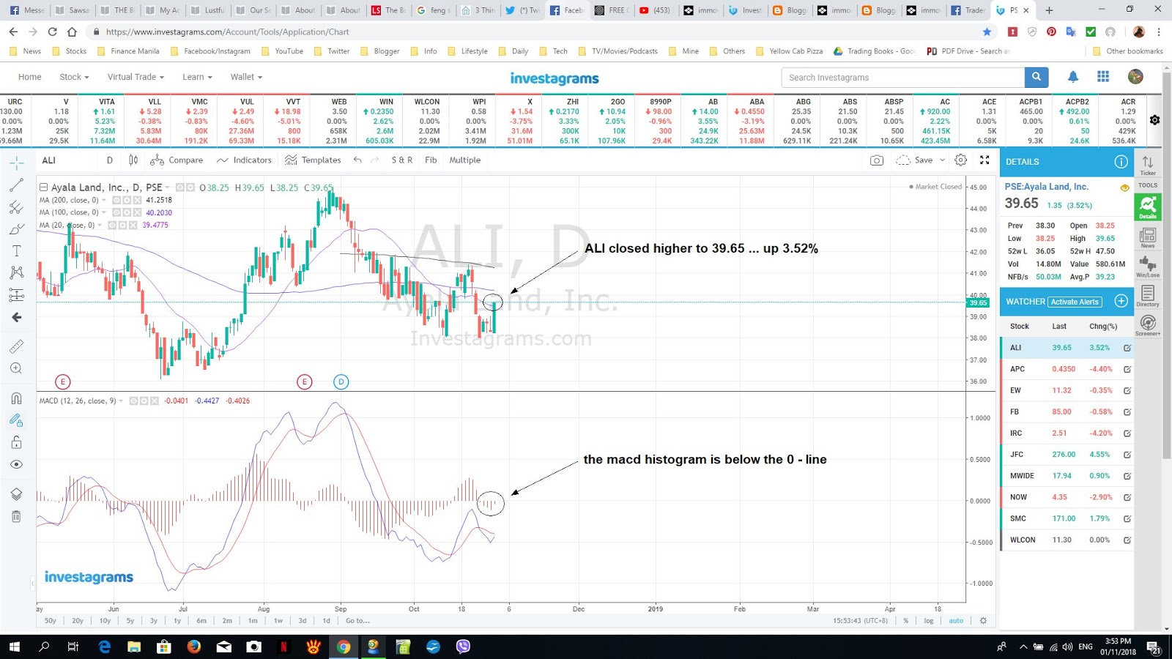Take a chart snapshot with camera icon

tap(876, 160)
